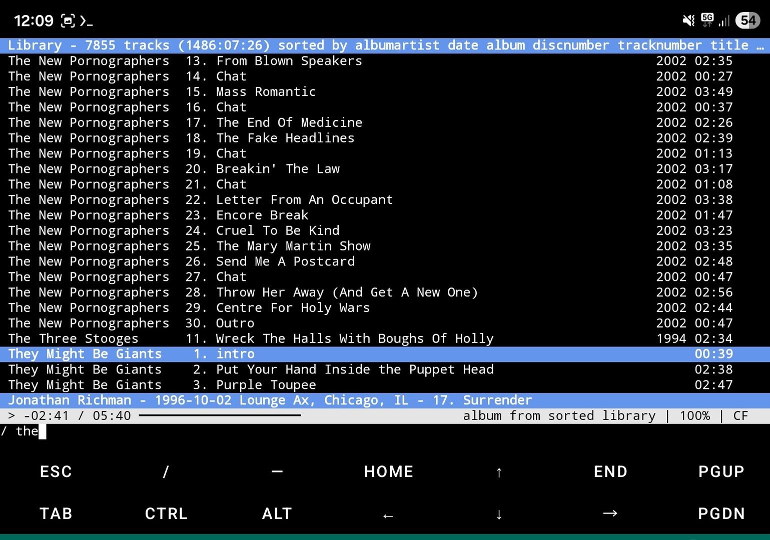Screen dimensions: 770x540
Task: Select the track 'intro' by They Might Be Giants
Action: pyautogui.click(x=385, y=354)
